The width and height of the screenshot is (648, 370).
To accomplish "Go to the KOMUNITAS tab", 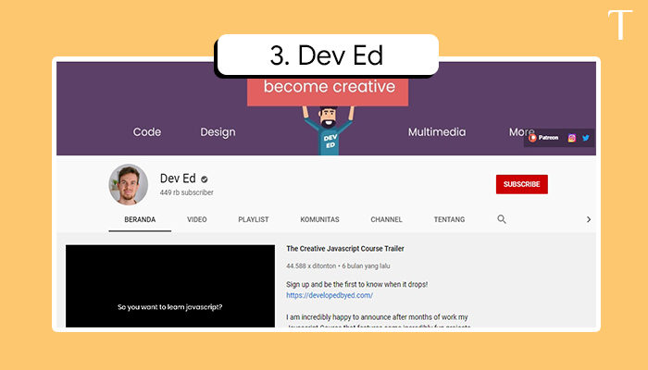I will [319, 220].
